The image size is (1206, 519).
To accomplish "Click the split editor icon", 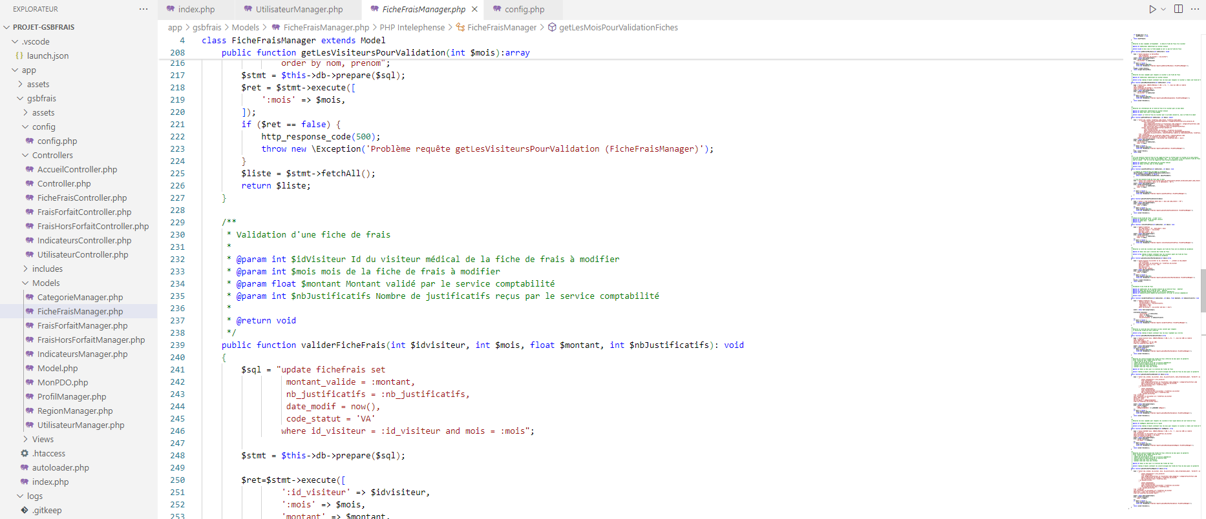I will [1178, 9].
